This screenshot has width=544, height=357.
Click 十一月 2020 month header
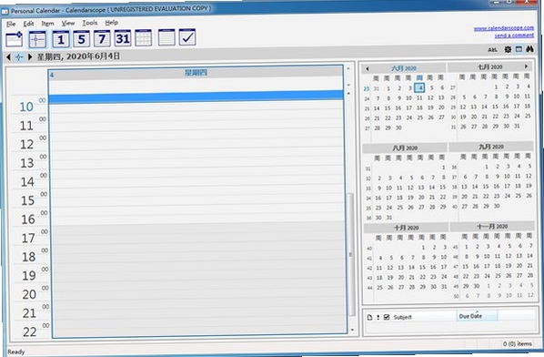pyautogui.click(x=492, y=227)
